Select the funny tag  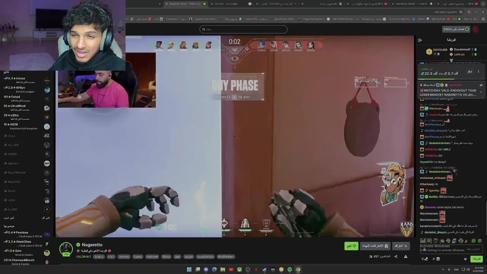tap(138, 257)
